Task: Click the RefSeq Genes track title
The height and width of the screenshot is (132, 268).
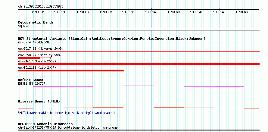Action: [x=31, y=80]
